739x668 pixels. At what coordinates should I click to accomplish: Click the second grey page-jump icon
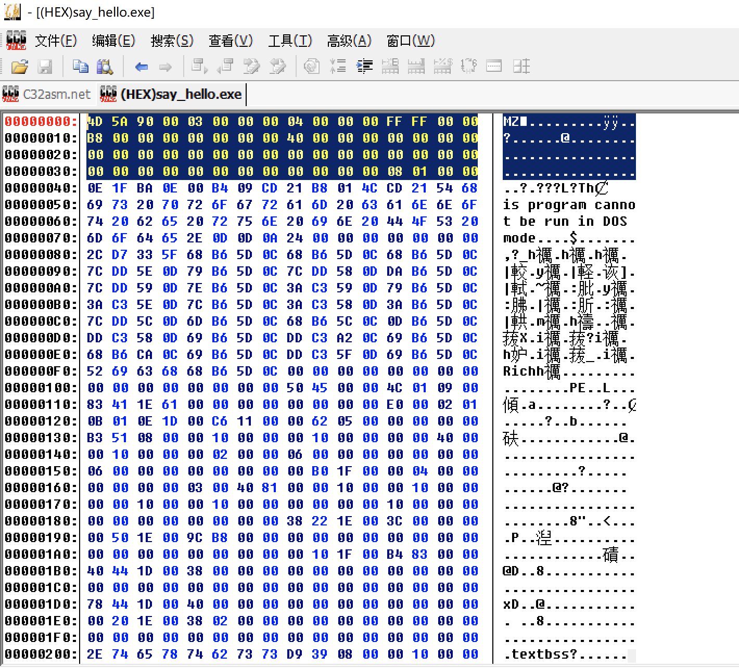tap(225, 66)
